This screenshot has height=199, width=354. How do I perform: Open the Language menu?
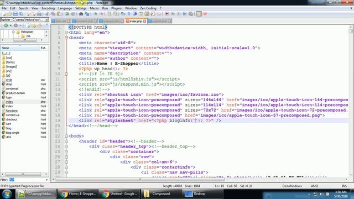[x=65, y=8]
